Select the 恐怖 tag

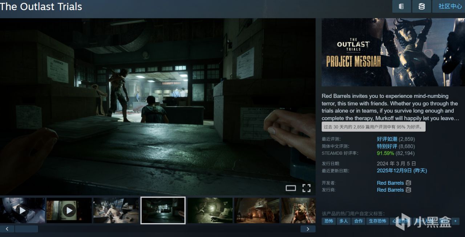pyautogui.click(x=328, y=221)
